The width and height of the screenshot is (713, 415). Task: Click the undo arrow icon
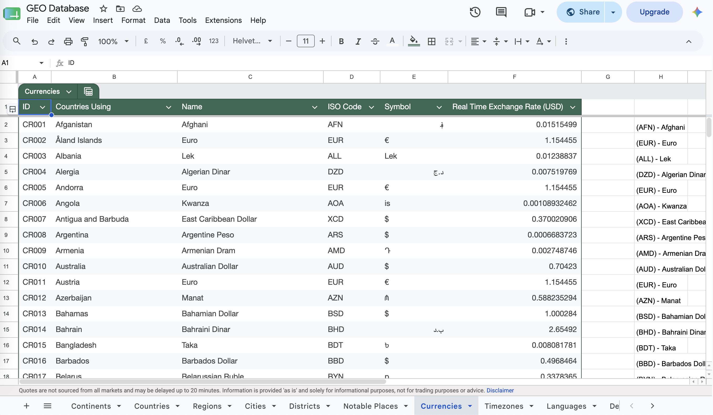click(x=34, y=41)
